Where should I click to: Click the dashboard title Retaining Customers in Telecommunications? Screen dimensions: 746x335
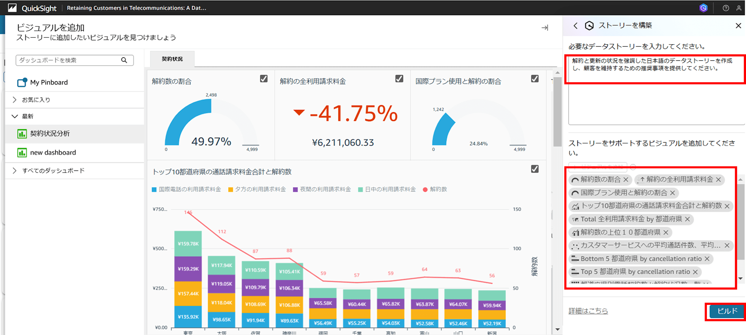pos(137,8)
